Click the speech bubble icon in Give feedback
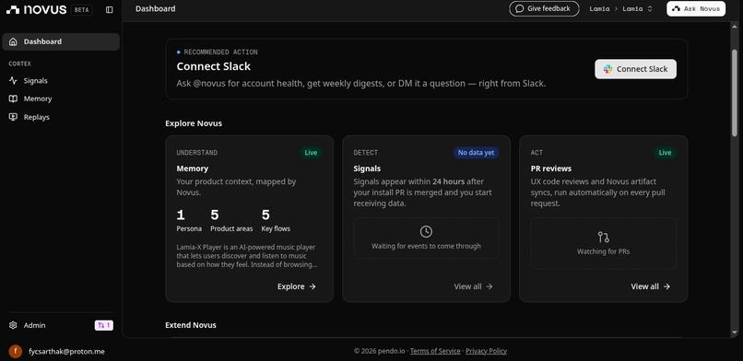Viewport: 743px width, 361px height. tap(519, 8)
